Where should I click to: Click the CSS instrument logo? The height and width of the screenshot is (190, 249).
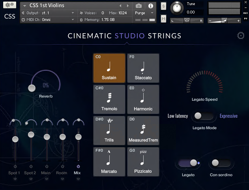pos(10,16)
